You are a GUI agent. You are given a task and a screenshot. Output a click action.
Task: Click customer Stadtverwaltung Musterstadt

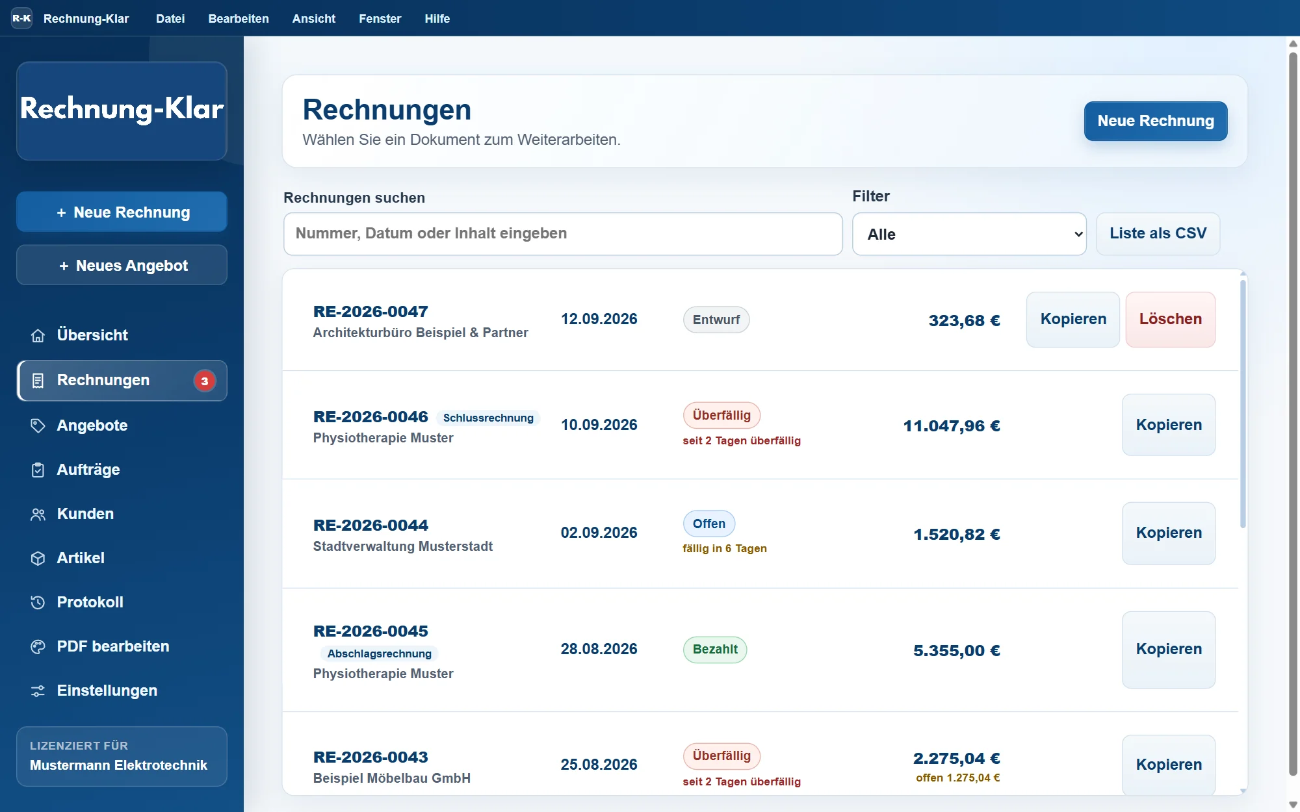point(403,546)
